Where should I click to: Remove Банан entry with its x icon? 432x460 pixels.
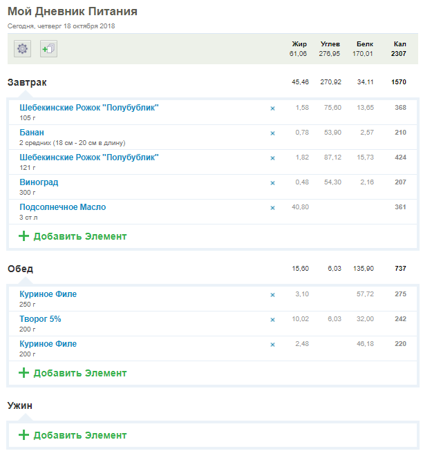272,133
